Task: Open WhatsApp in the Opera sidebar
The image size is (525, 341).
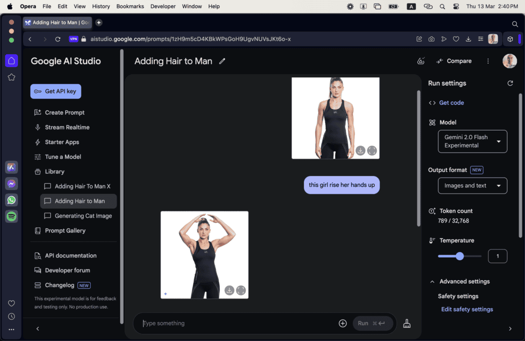Action: (x=11, y=200)
